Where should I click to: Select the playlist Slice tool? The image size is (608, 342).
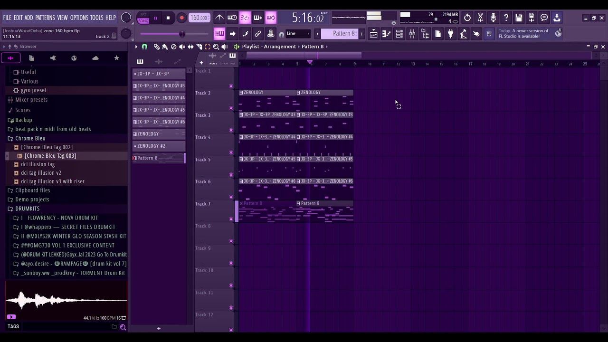tap(199, 47)
